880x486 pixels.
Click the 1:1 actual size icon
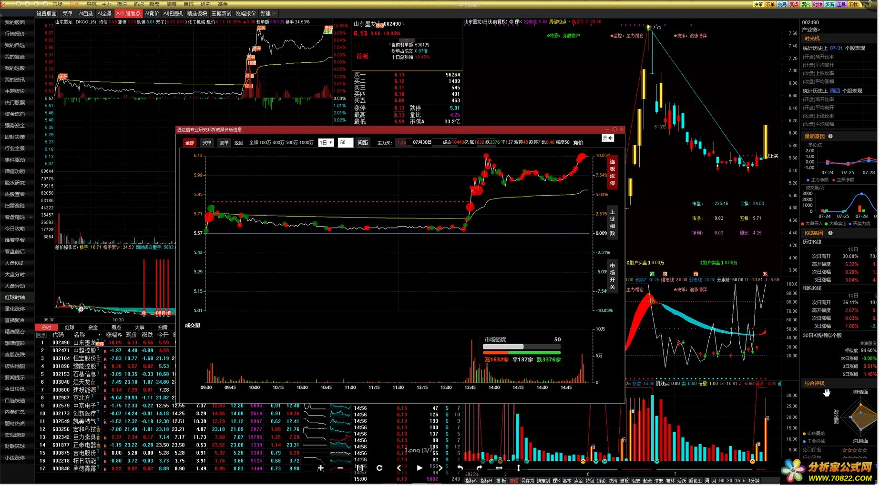point(360,469)
